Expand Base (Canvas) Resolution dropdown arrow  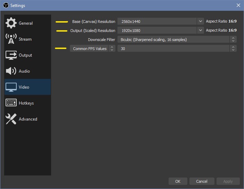(x=201, y=21)
